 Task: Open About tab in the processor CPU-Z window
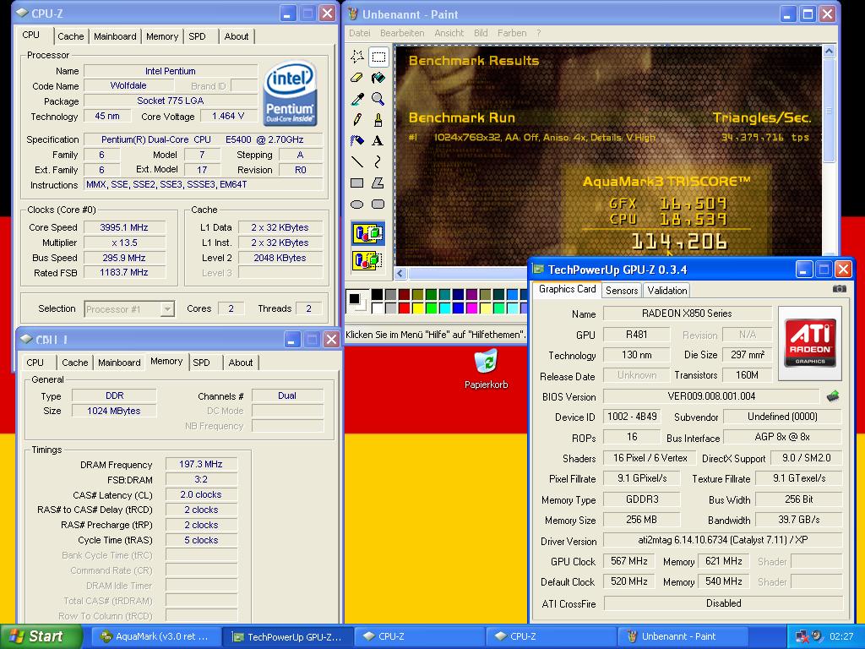click(237, 36)
